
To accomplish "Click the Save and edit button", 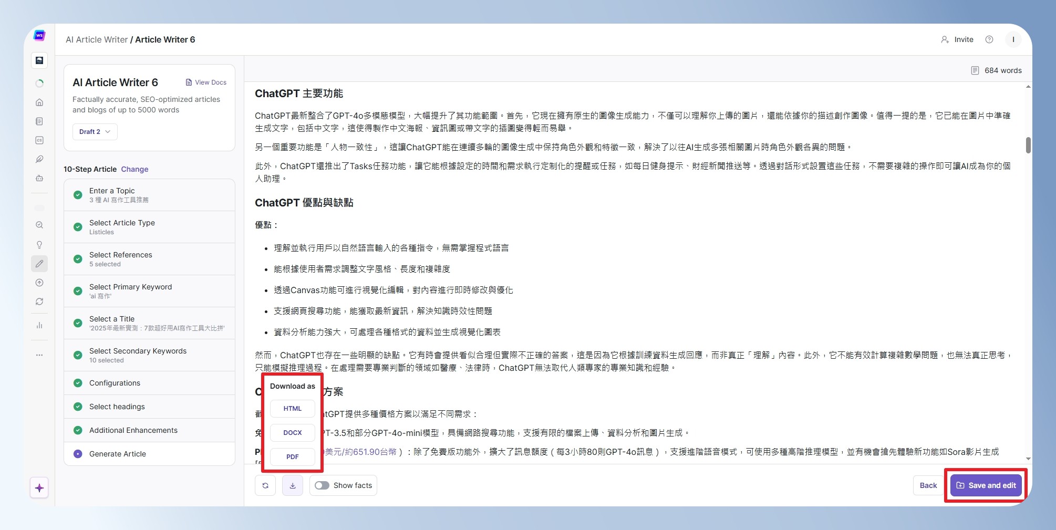I will tap(987, 485).
